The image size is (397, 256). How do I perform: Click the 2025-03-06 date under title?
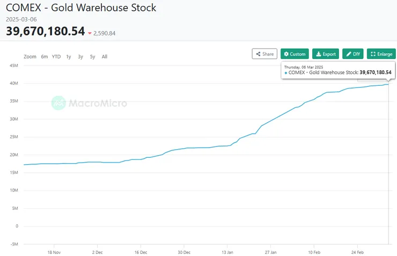click(21, 19)
